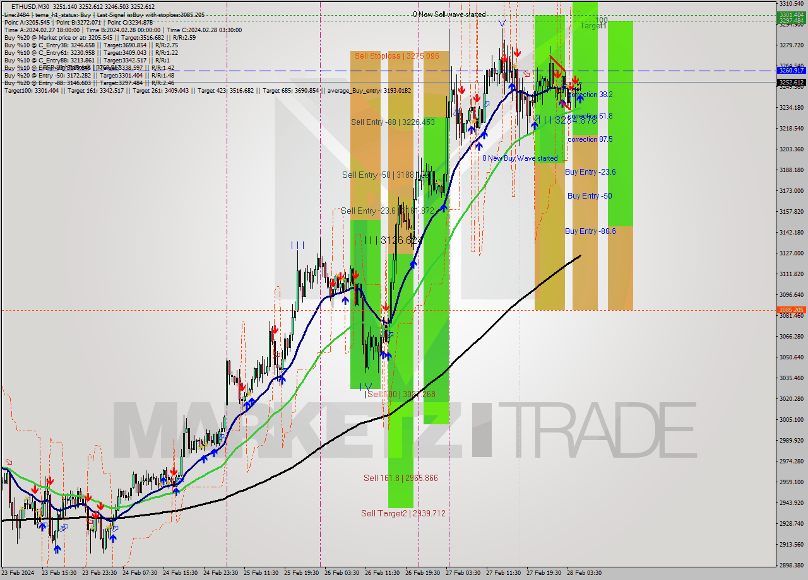Click the 'correction 38.2' label

[x=590, y=95]
